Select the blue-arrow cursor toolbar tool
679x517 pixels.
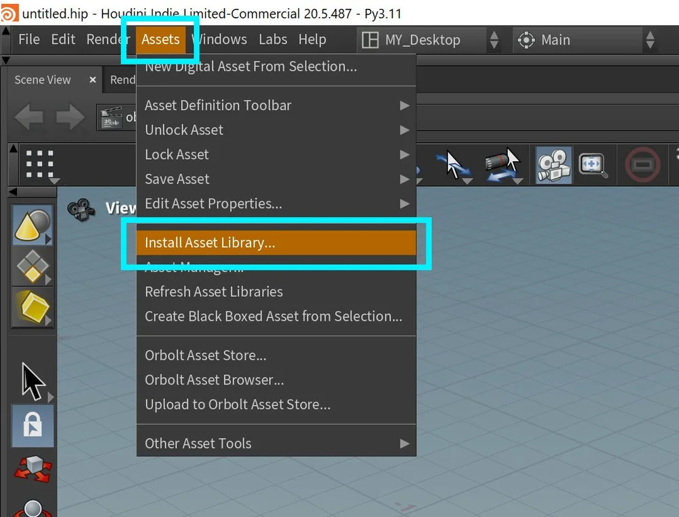(454, 166)
